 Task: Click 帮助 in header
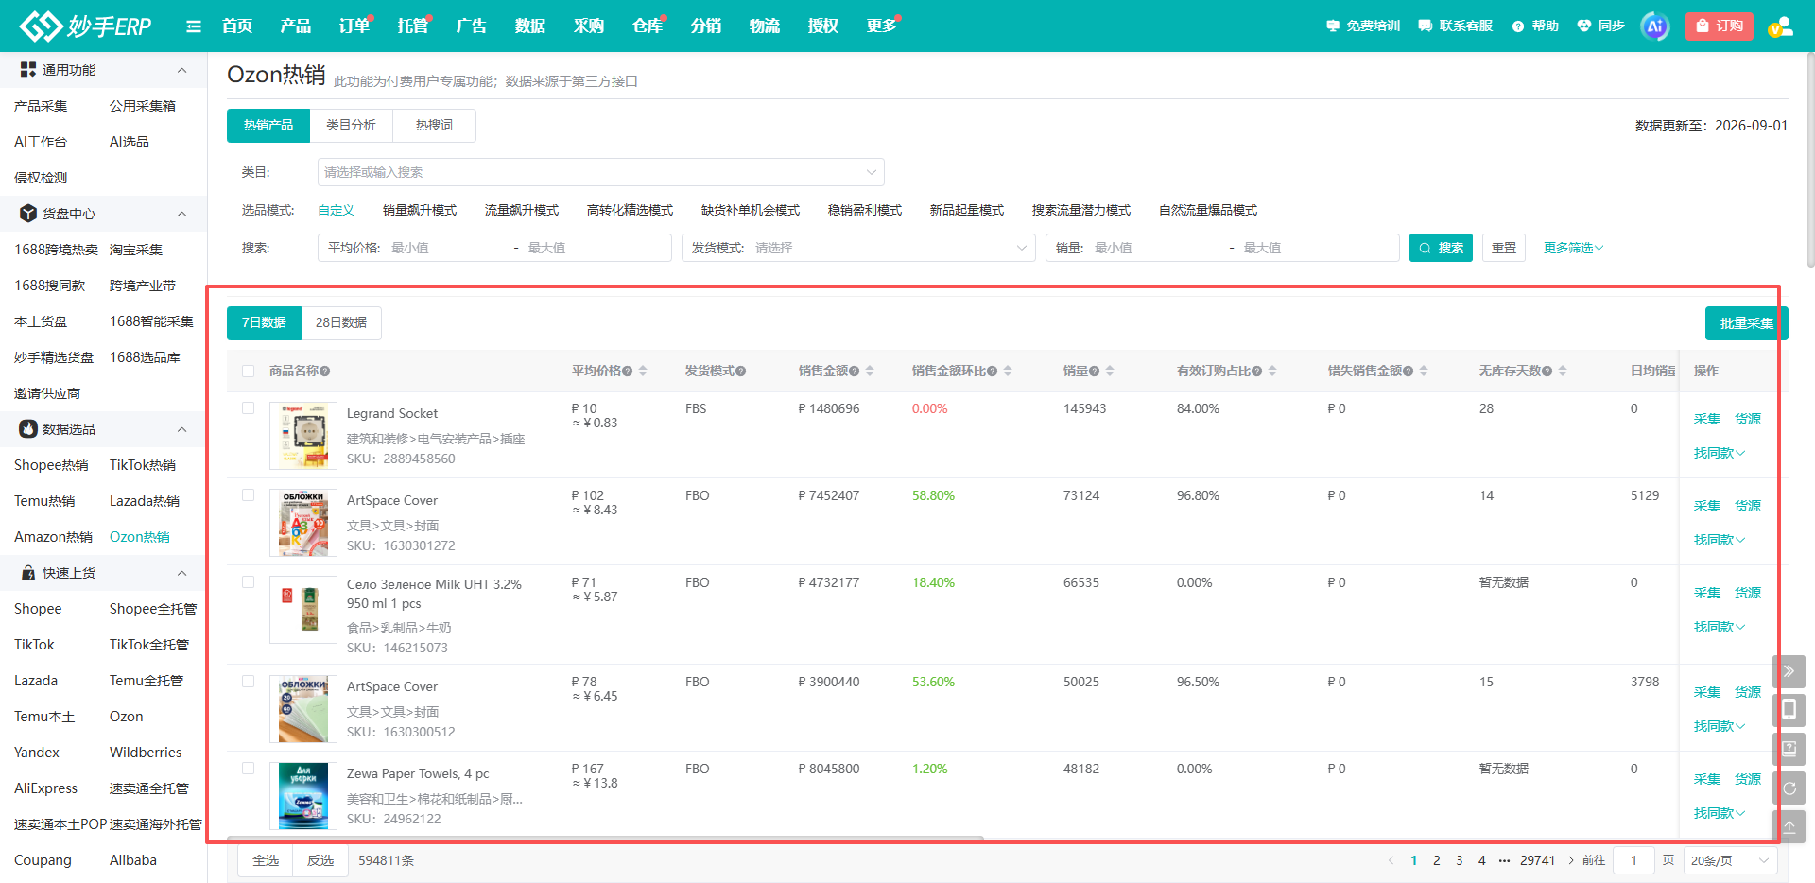[x=1535, y=26]
